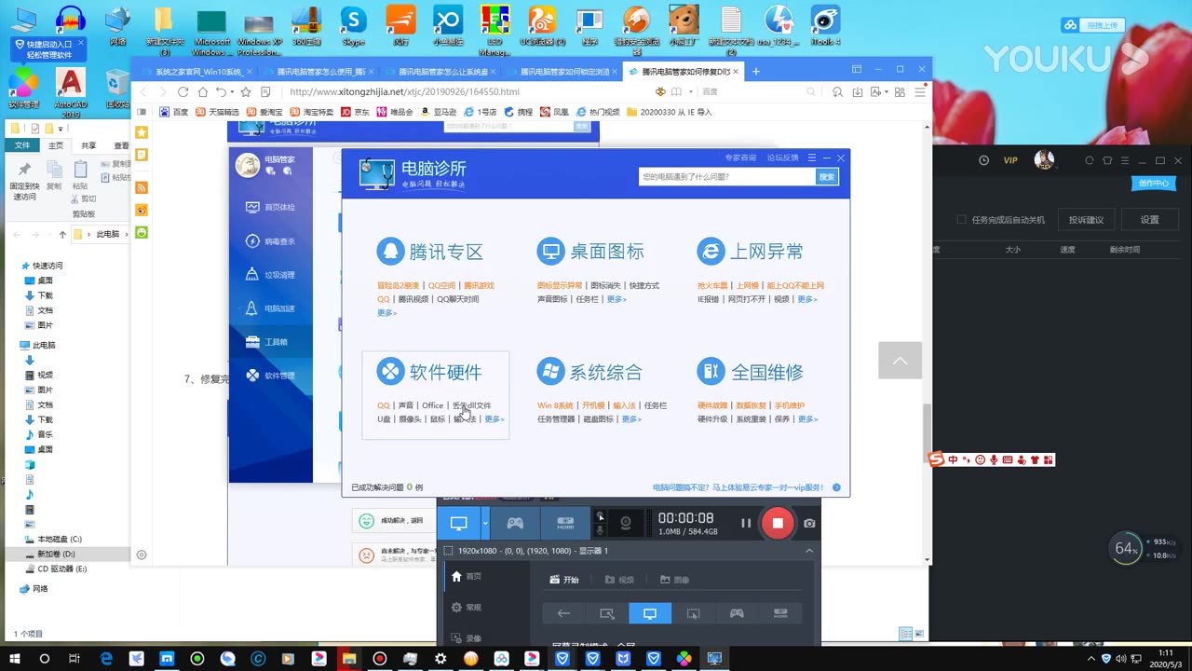The image size is (1192, 671).
Task: Open the 工具箱 toolbox icon
Action: (x=270, y=341)
